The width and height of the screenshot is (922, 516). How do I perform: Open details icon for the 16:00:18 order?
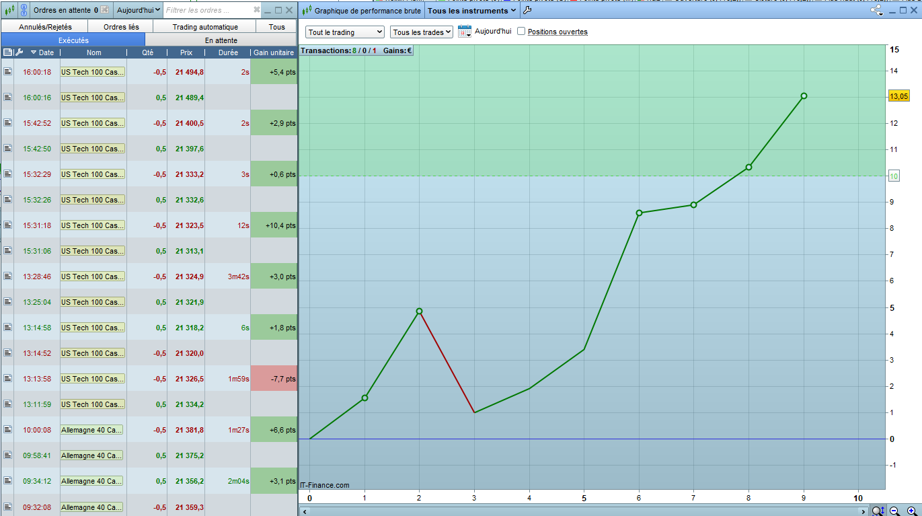pyautogui.click(x=7, y=72)
